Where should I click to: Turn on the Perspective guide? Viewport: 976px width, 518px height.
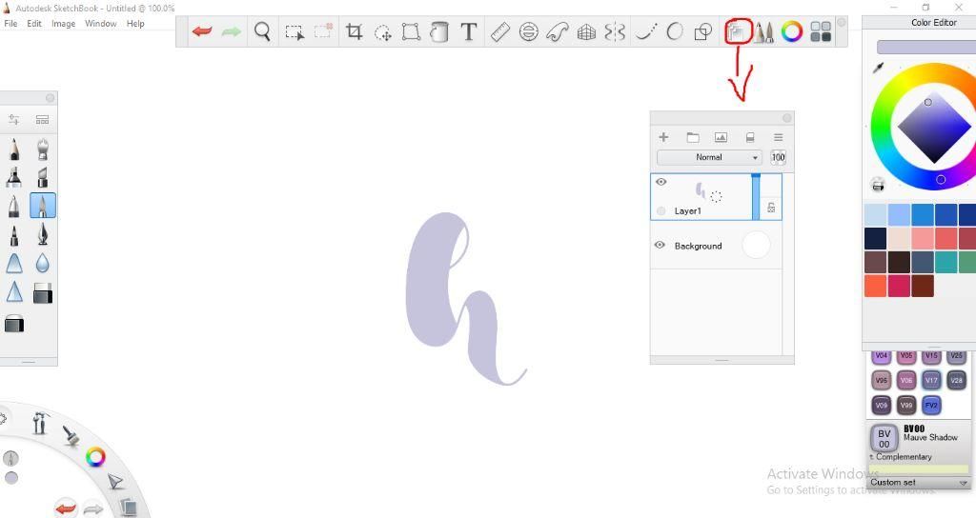tap(586, 31)
